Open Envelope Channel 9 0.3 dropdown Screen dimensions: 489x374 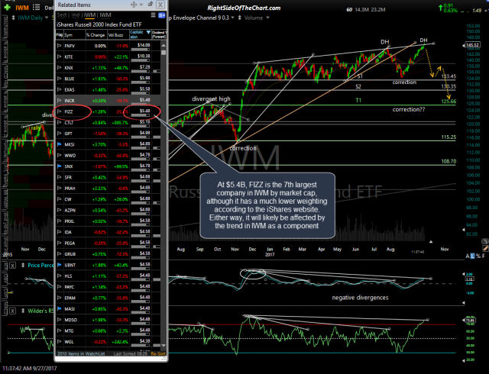coord(232,18)
